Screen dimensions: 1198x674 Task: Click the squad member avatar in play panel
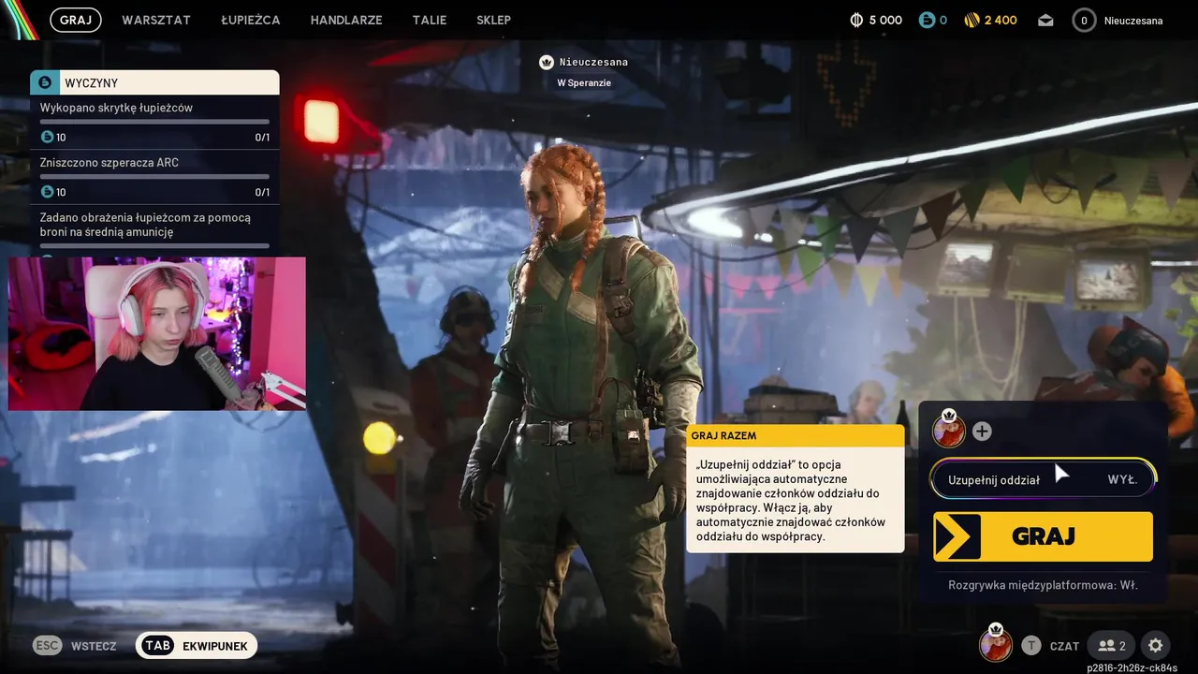(948, 430)
